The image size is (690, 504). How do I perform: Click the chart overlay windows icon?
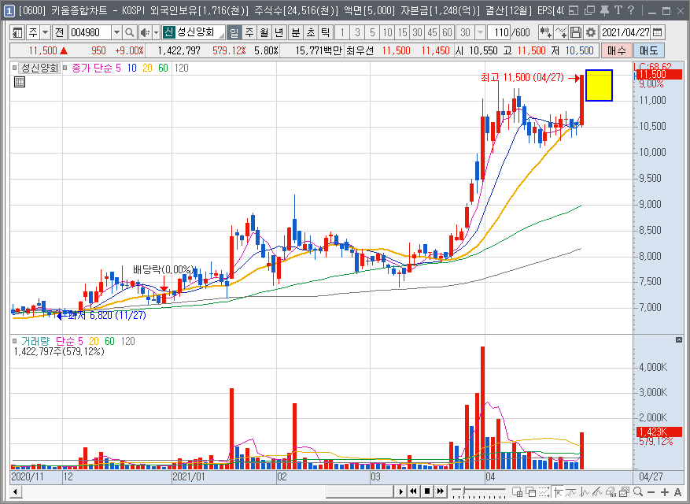coord(531,491)
